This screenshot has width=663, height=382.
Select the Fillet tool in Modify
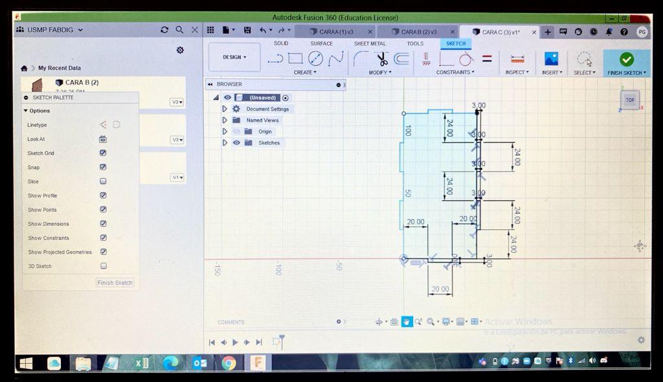[x=360, y=59]
